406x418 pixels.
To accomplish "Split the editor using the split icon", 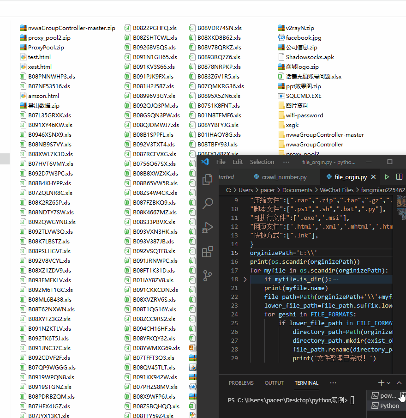I will tap(400, 176).
